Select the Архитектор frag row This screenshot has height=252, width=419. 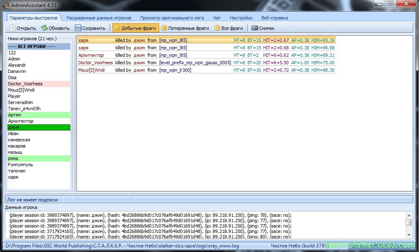[207, 55]
